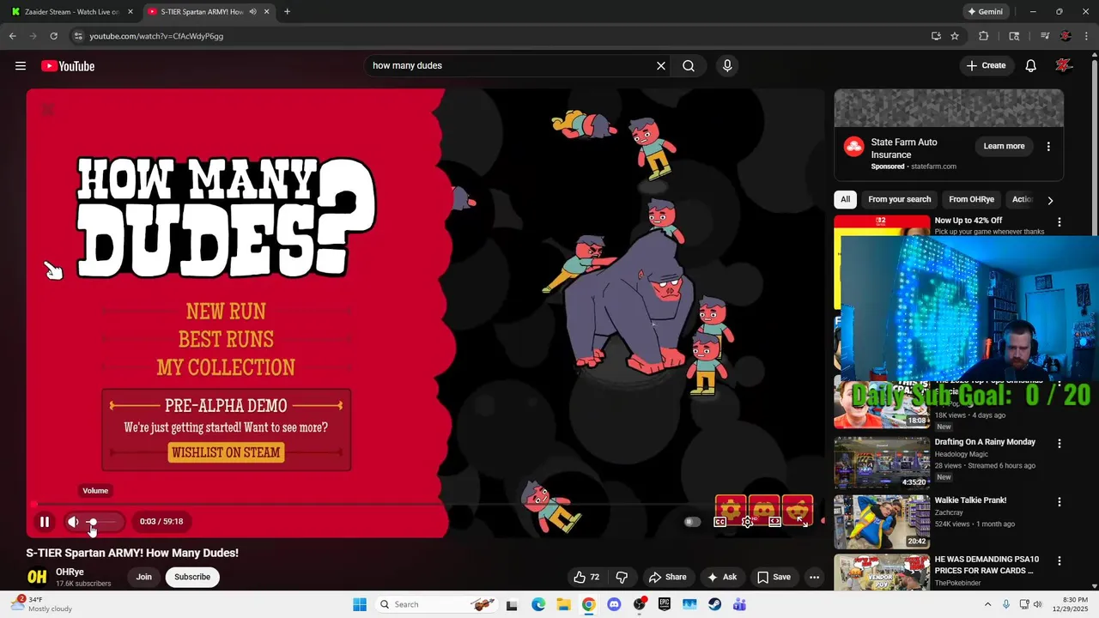Image resolution: width=1099 pixels, height=618 pixels.
Task: Toggle closed captions
Action: point(720,521)
